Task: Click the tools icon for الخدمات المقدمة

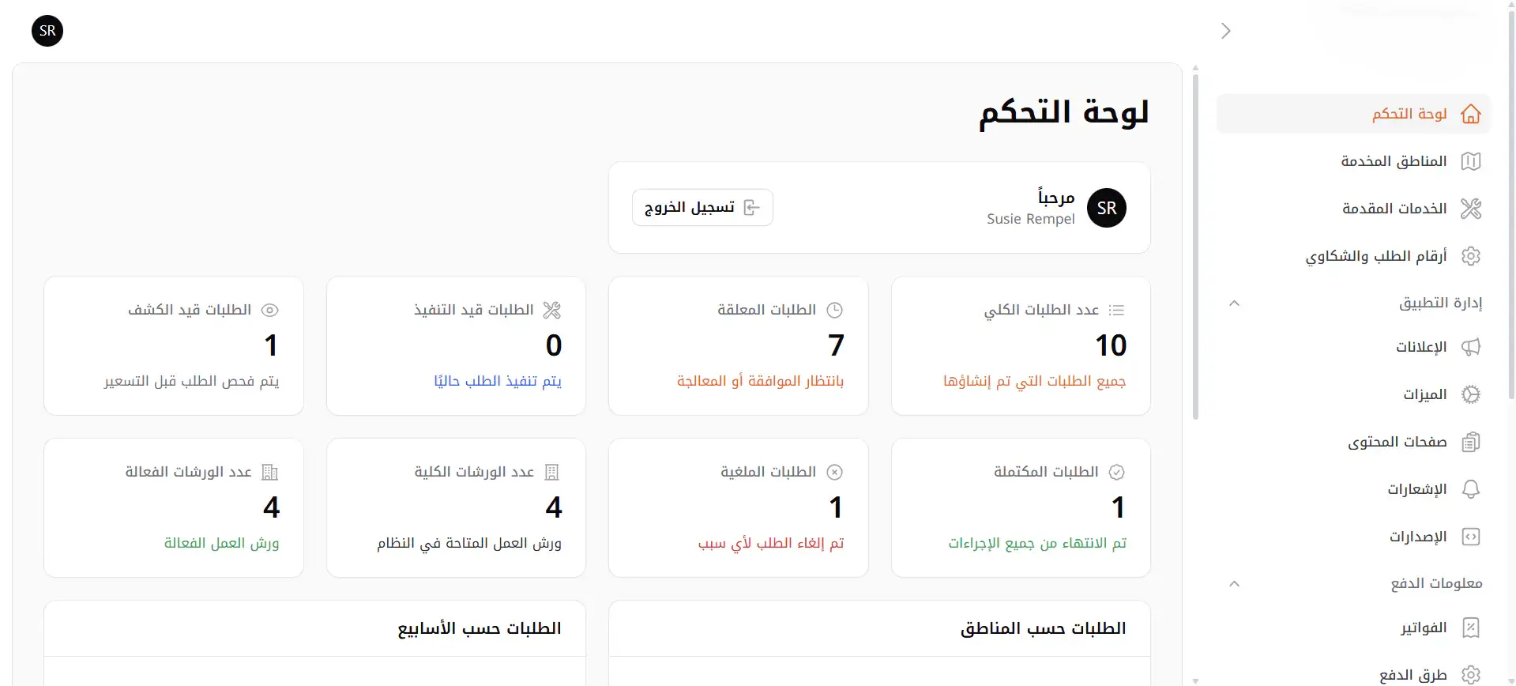Action: (x=1470, y=209)
